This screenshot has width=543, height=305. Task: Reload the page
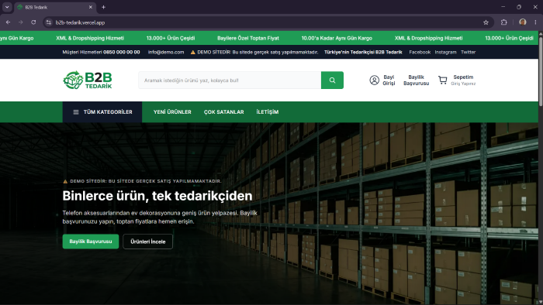(33, 22)
